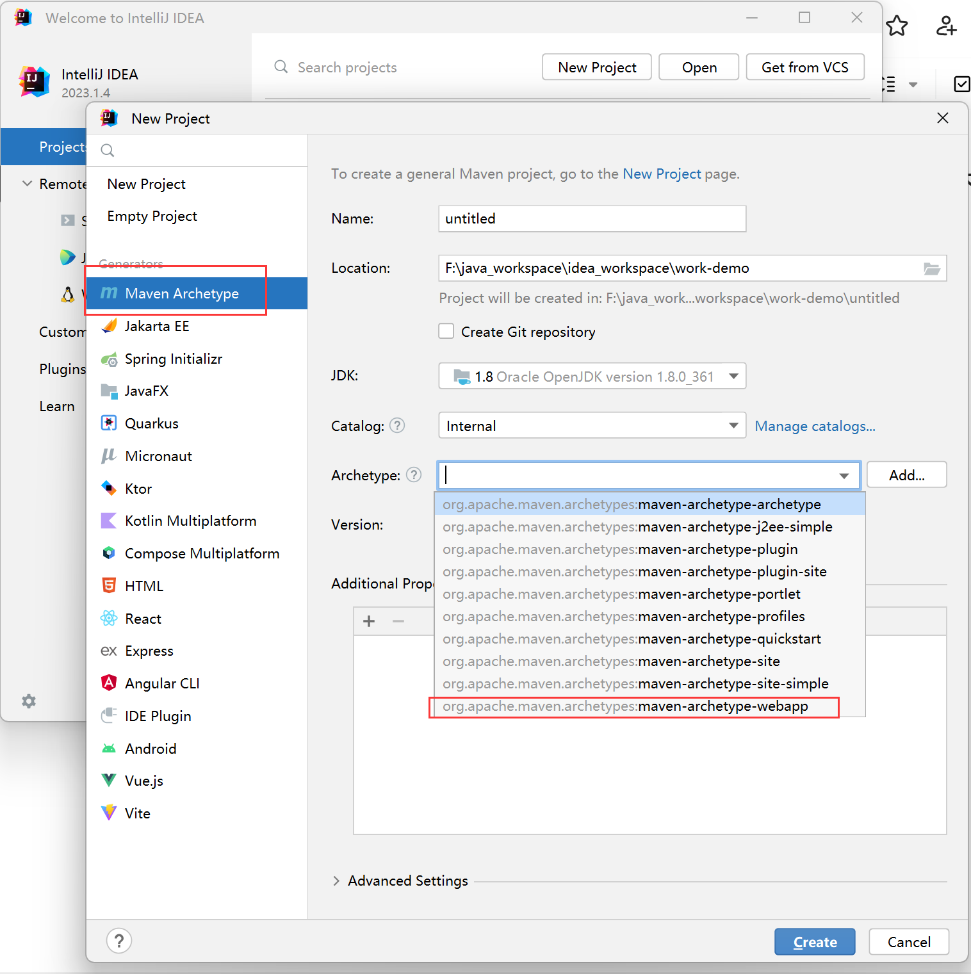This screenshot has height=974, width=971.
Task: Select maven-archetype-plugin option
Action: [x=649, y=549]
